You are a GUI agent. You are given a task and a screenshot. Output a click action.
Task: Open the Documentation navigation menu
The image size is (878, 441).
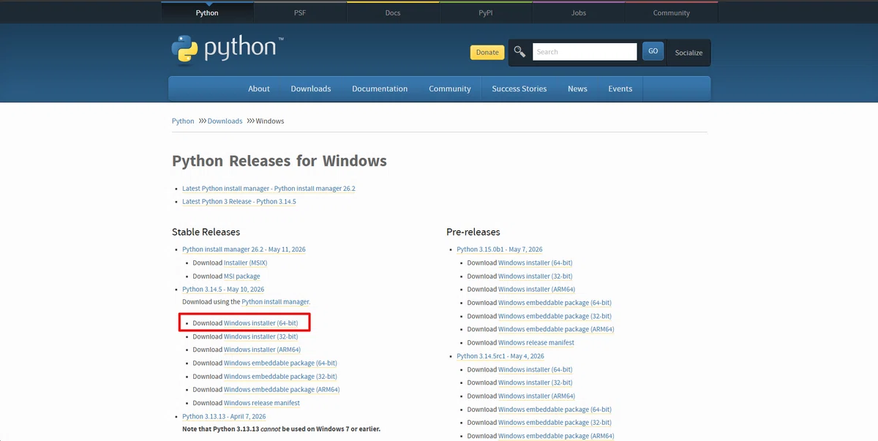[380, 88]
